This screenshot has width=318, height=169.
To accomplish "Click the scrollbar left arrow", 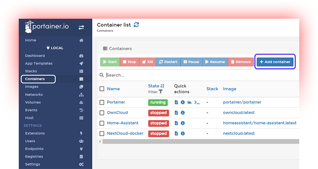I will (100, 141).
